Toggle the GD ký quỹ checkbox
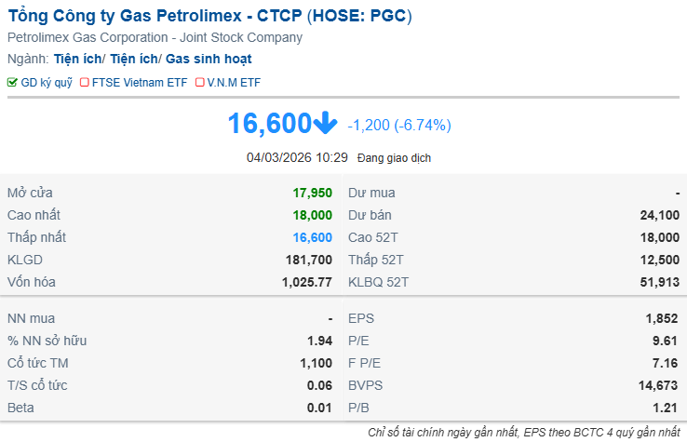The image size is (687, 442). tap(12, 83)
